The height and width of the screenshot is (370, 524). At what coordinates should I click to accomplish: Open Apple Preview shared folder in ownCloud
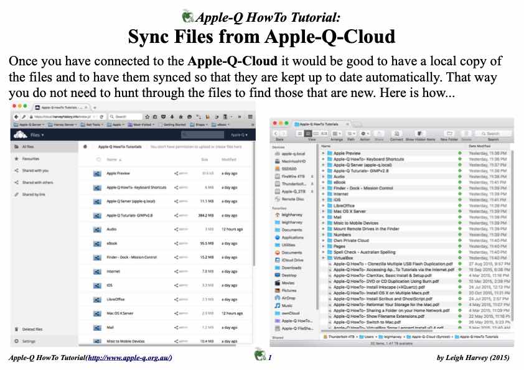tap(118, 173)
